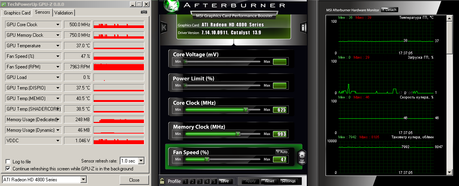The height and width of the screenshot is (186, 459).
Task: Click the Температура ГП graph in monitor
Action: 386,37
